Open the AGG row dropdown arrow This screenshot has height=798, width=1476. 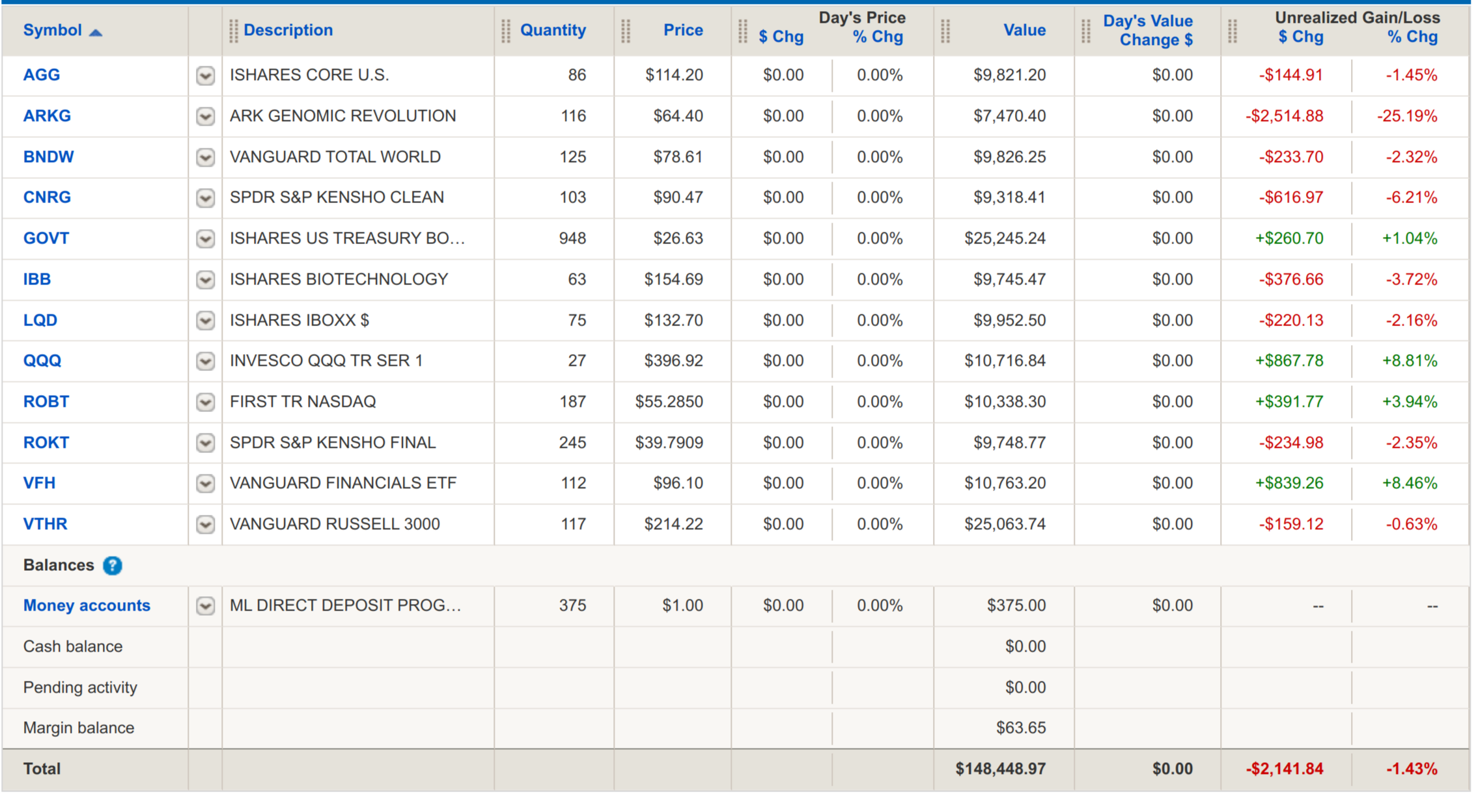[x=205, y=76]
